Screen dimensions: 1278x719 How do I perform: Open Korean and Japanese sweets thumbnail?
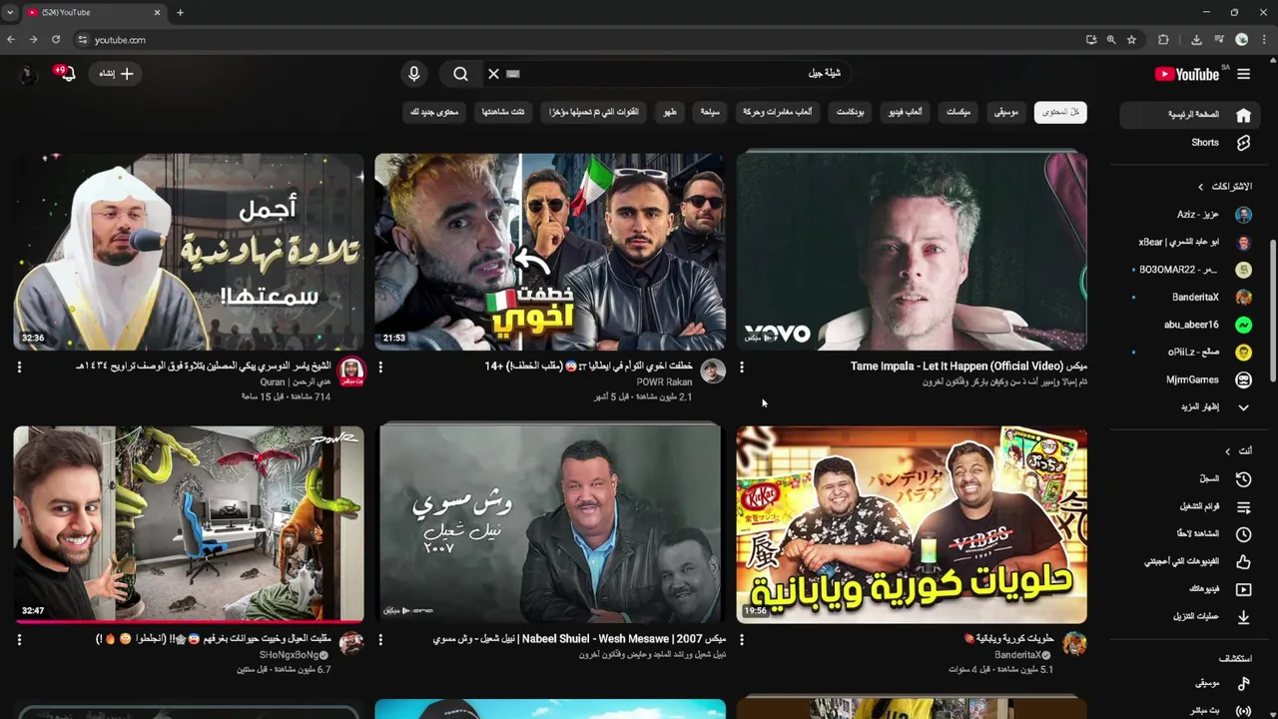(912, 524)
